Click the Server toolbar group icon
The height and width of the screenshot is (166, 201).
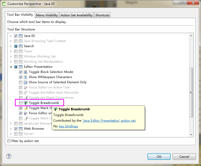click(x=21, y=134)
